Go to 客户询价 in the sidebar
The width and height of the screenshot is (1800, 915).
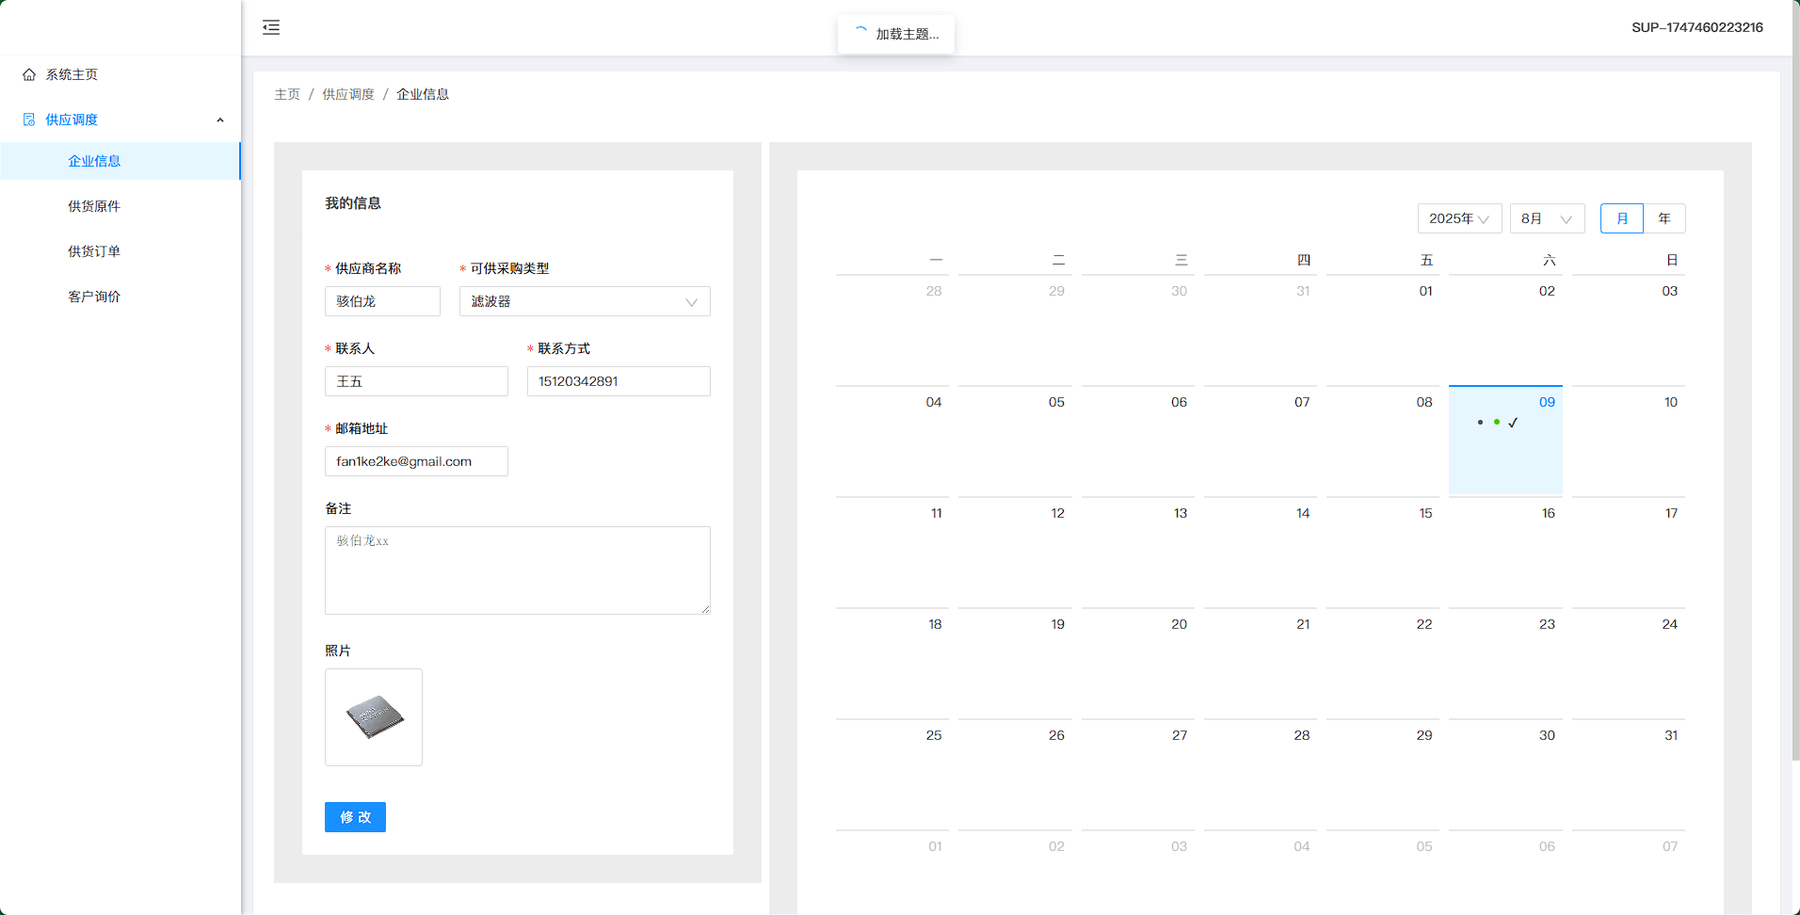pyautogui.click(x=94, y=297)
